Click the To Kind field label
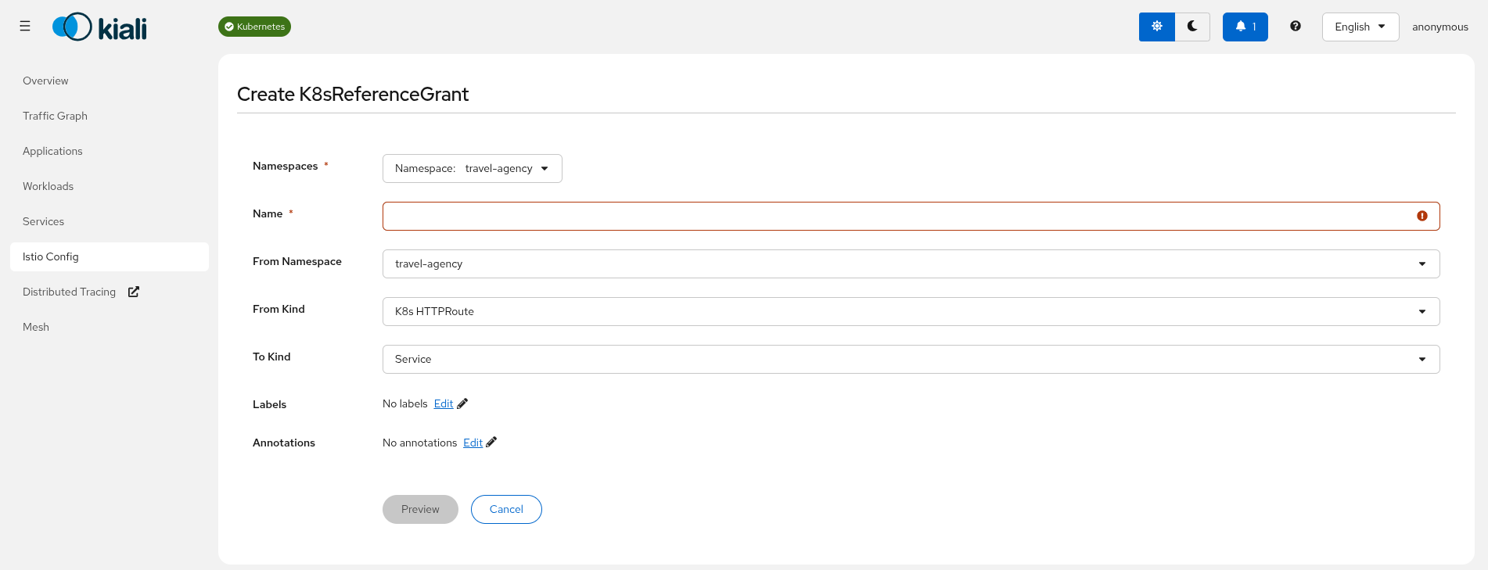The image size is (1488, 570). 271,357
